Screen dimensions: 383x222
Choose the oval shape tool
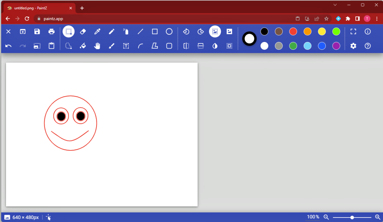tap(169, 31)
